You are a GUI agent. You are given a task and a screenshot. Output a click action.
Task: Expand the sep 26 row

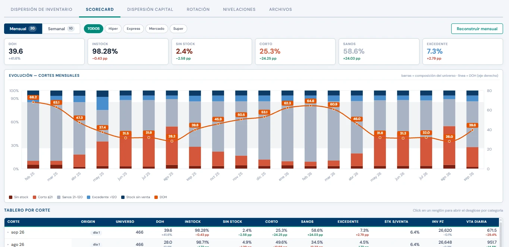coord(8,232)
